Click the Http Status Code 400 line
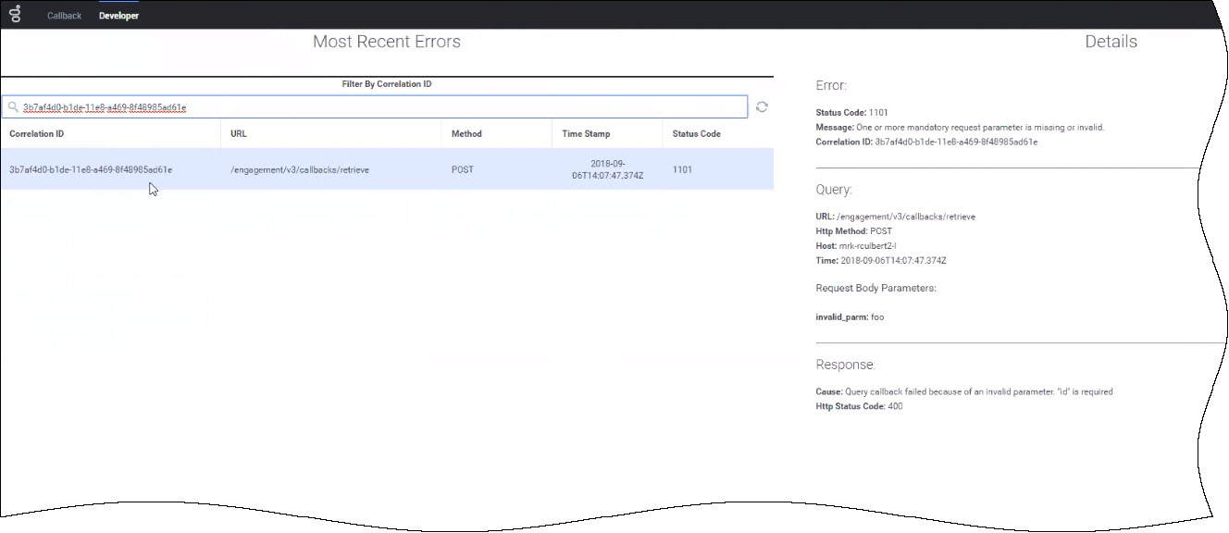Image resolution: width=1229 pixels, height=533 pixels. click(x=859, y=406)
